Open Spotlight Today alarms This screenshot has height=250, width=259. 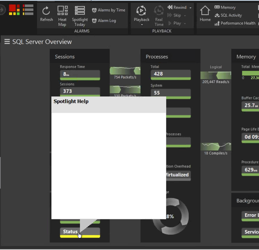point(80,11)
